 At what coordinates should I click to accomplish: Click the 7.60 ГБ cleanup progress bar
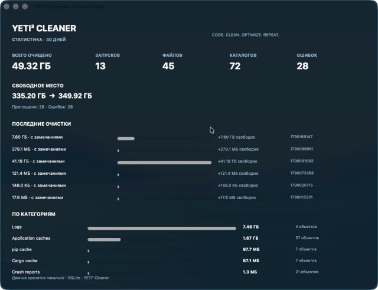126,139
